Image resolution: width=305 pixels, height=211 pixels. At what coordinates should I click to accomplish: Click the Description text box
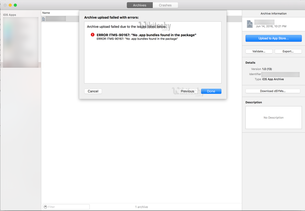click(273, 118)
